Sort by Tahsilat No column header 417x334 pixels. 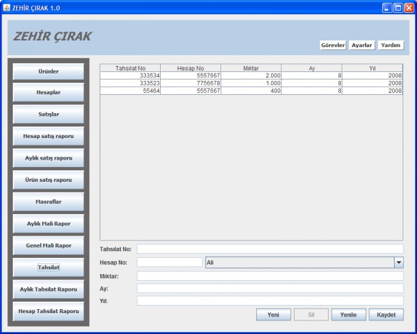coord(130,68)
